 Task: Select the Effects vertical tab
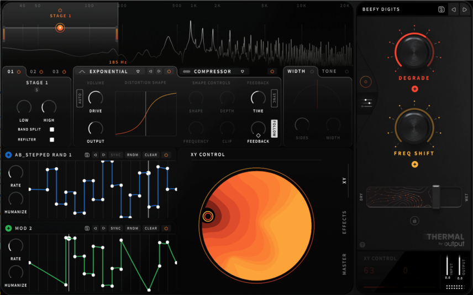point(344,222)
